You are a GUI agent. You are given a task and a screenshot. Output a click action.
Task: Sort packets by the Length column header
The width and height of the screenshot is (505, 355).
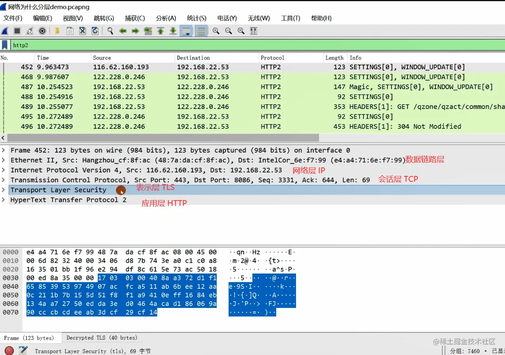pyautogui.click(x=335, y=58)
